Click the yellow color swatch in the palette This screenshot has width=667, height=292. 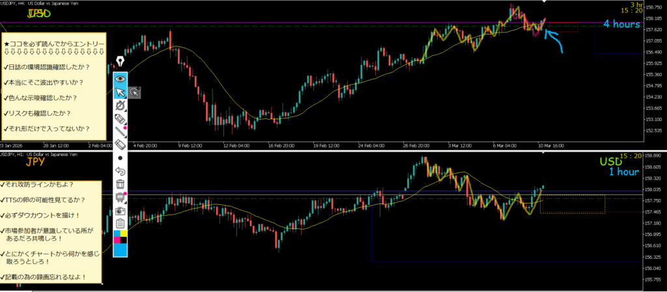(124, 234)
